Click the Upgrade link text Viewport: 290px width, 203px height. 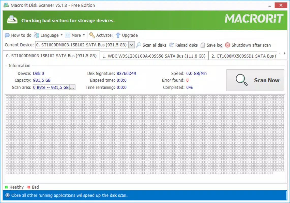130,35
